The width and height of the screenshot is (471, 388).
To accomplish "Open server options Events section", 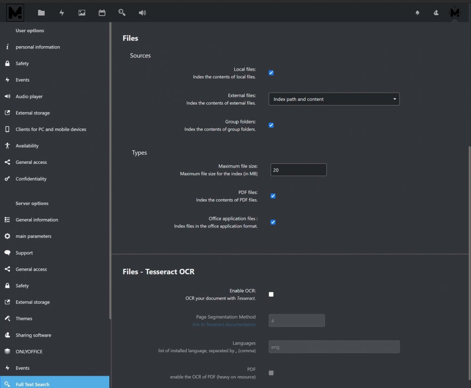I will (x=55, y=368).
